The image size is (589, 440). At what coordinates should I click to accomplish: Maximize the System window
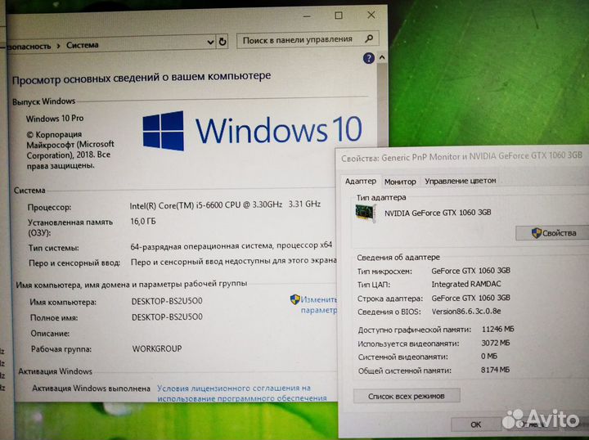(x=339, y=16)
